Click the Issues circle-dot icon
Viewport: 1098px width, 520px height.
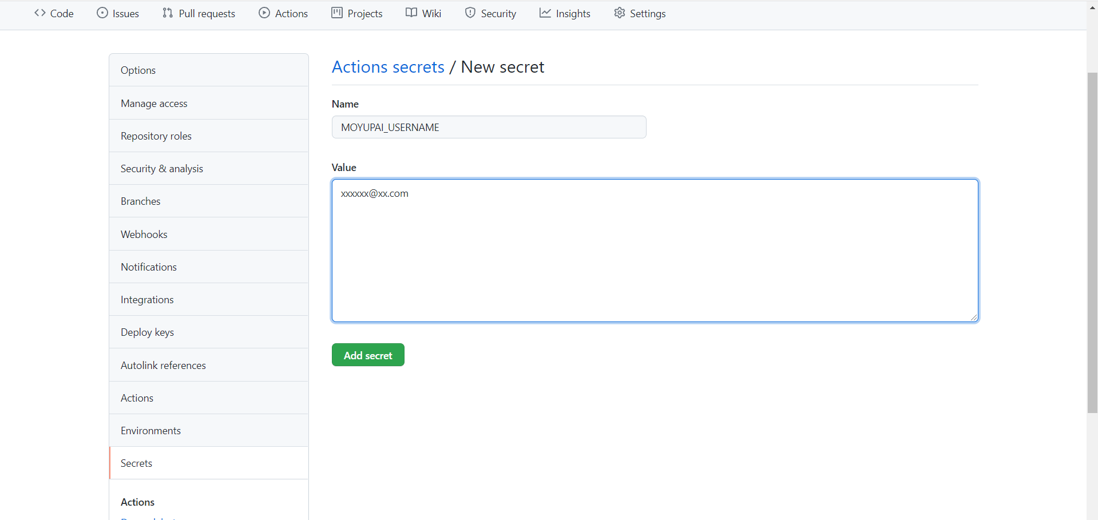point(102,13)
